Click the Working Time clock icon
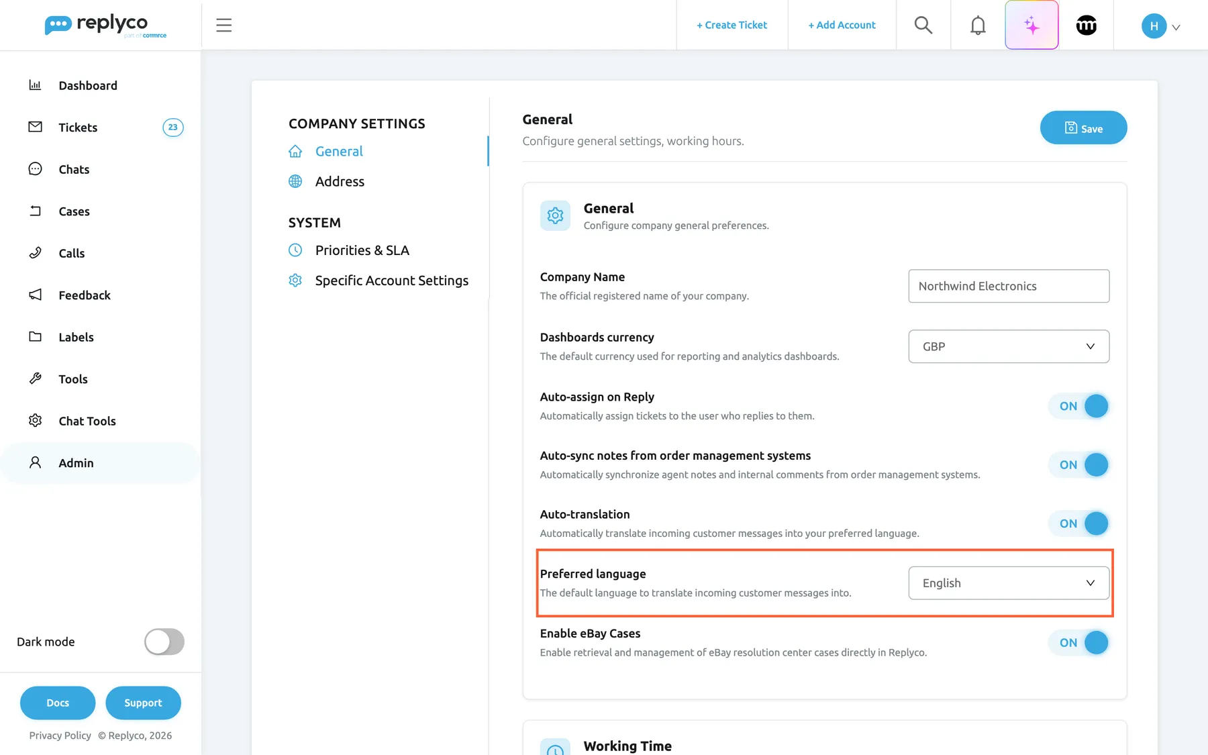 click(x=555, y=747)
